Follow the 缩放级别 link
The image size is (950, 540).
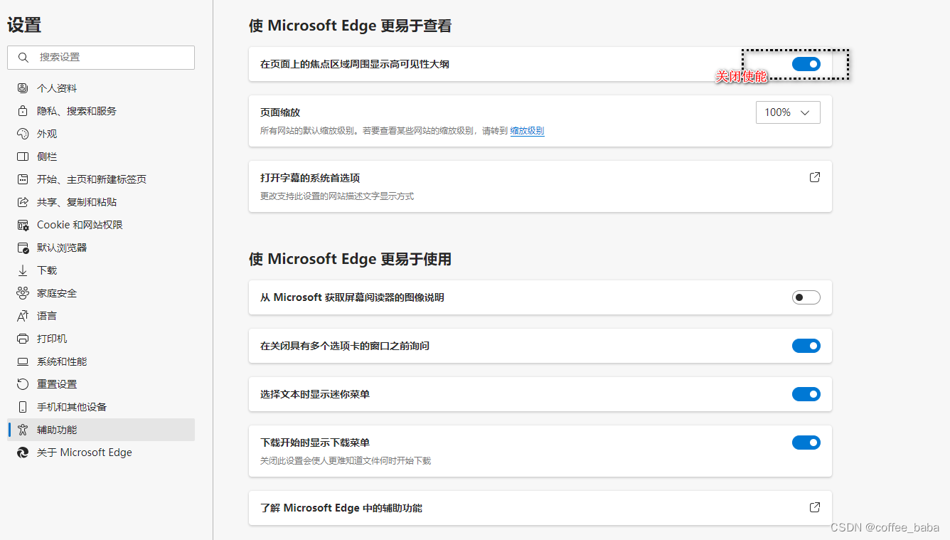[x=527, y=131]
